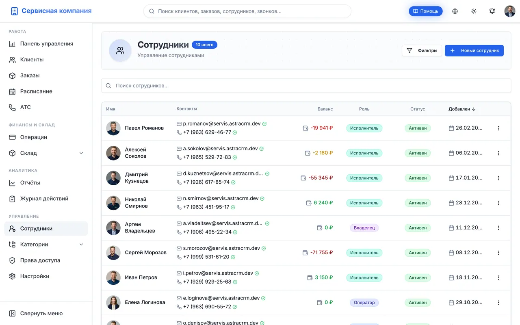Focus global search field in header
The height and width of the screenshot is (325, 520).
[x=247, y=11]
